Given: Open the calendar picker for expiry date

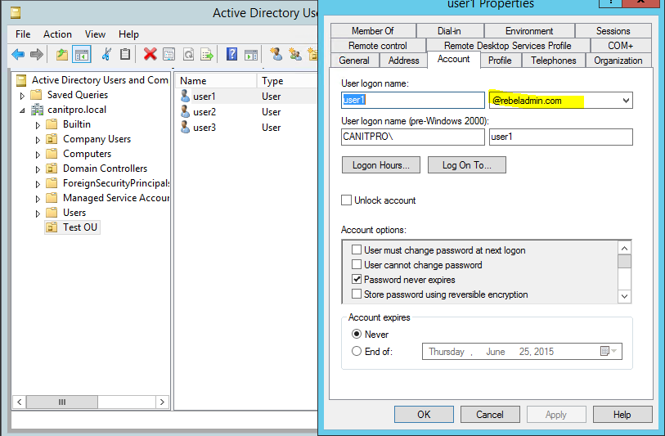Looking at the screenshot, I should click(609, 351).
